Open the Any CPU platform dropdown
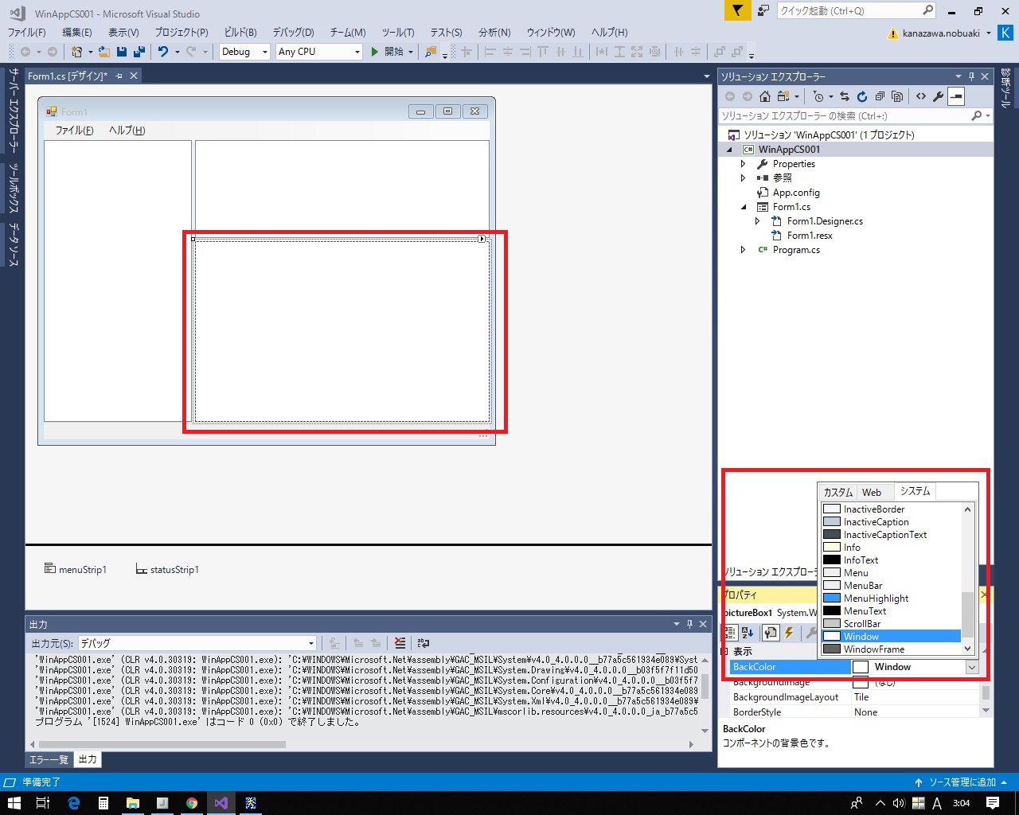 (x=319, y=52)
